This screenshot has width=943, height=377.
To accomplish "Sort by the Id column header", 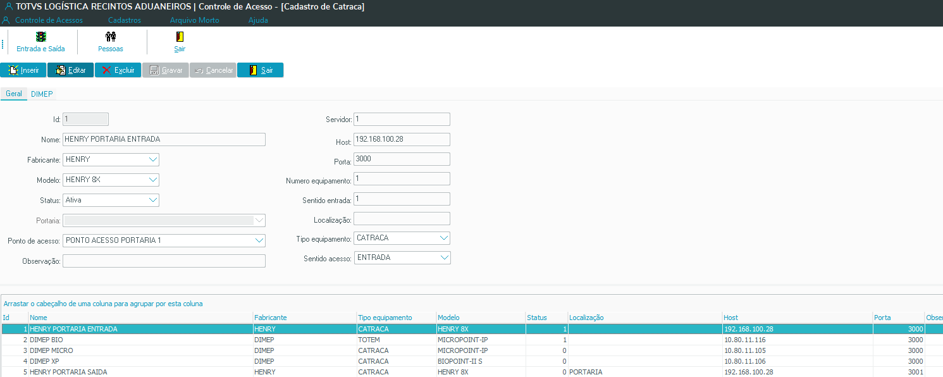I will click(15, 318).
